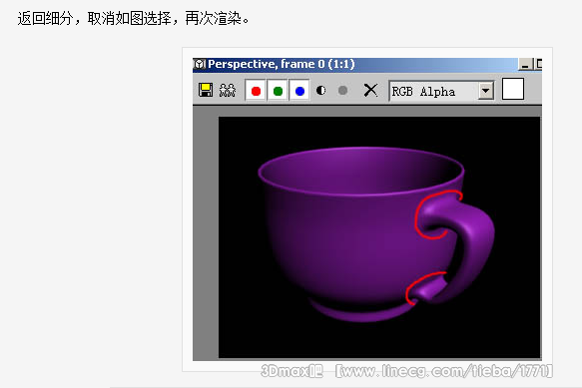Clear the rendered image with X
582x388 pixels.
tap(370, 90)
